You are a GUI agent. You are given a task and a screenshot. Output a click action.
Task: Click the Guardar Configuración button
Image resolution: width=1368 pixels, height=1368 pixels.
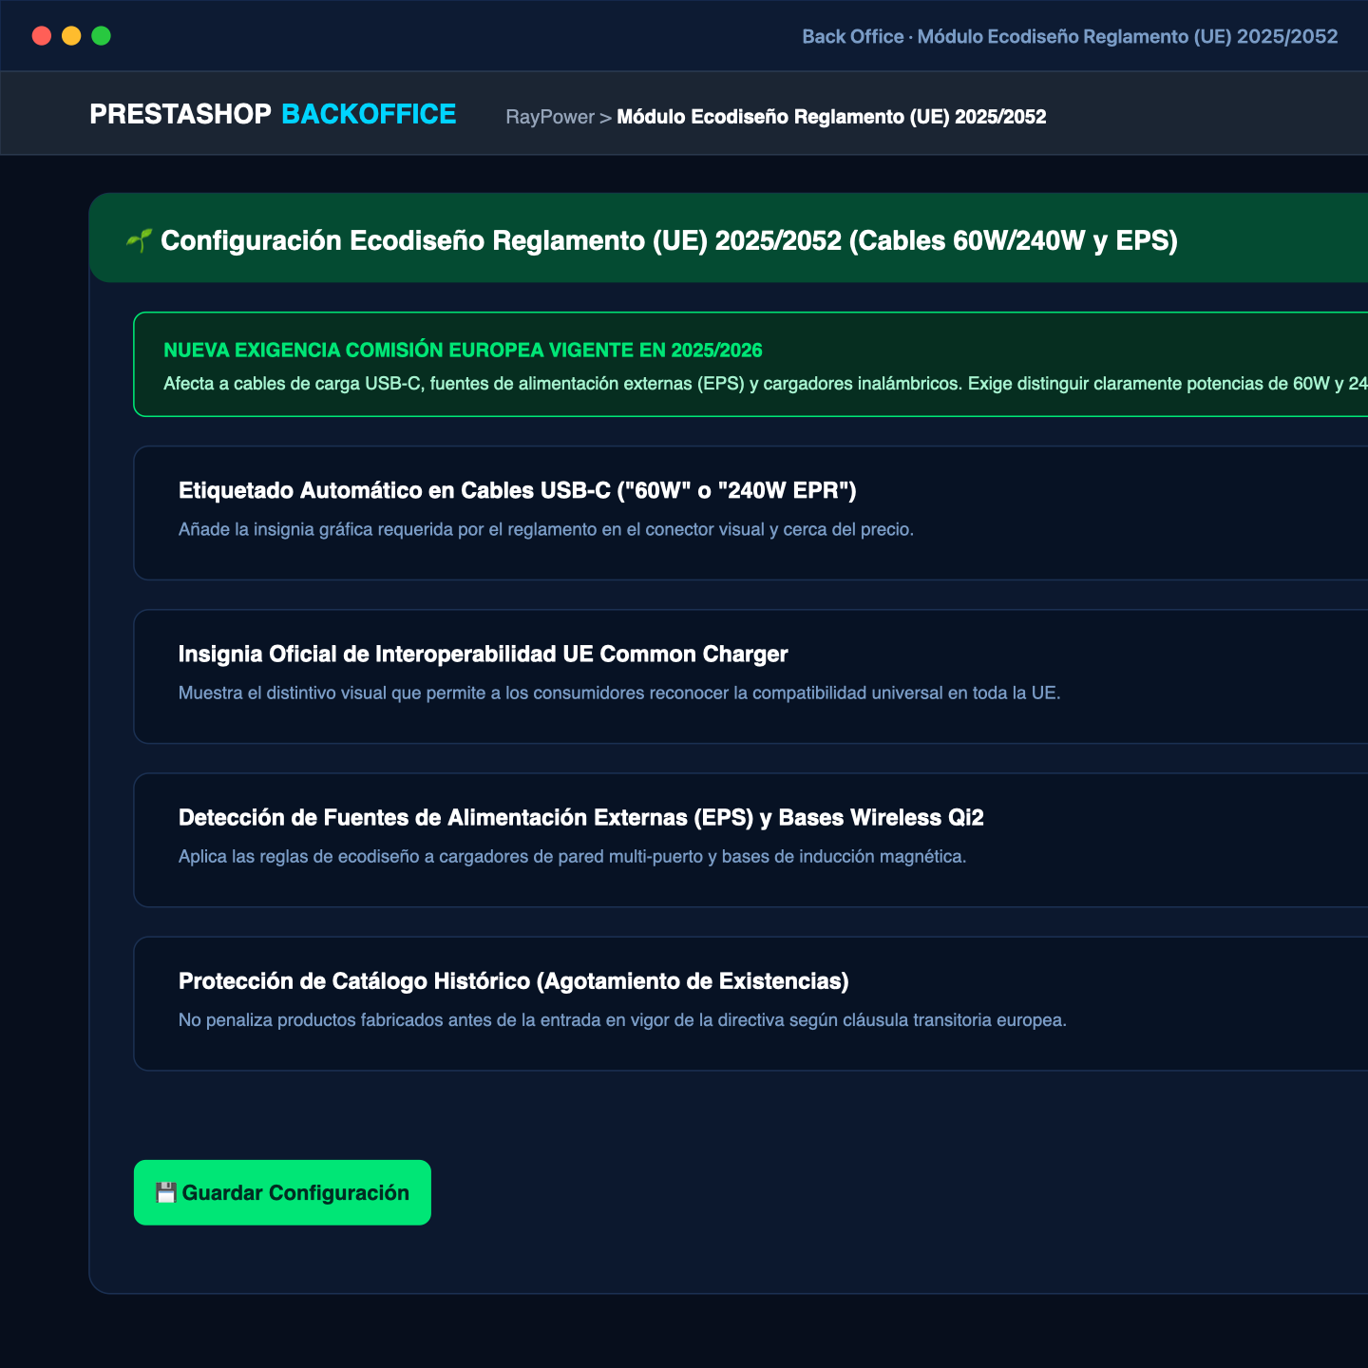tap(282, 1192)
